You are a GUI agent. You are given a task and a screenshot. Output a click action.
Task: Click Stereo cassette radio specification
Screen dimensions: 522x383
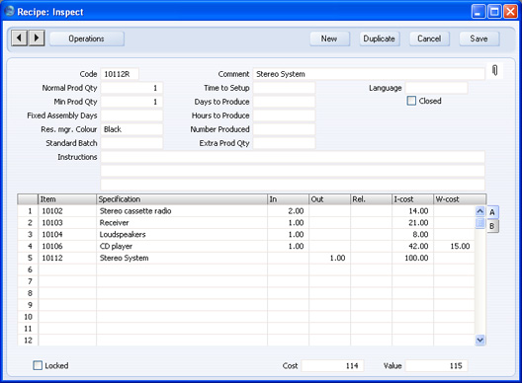[182, 211]
